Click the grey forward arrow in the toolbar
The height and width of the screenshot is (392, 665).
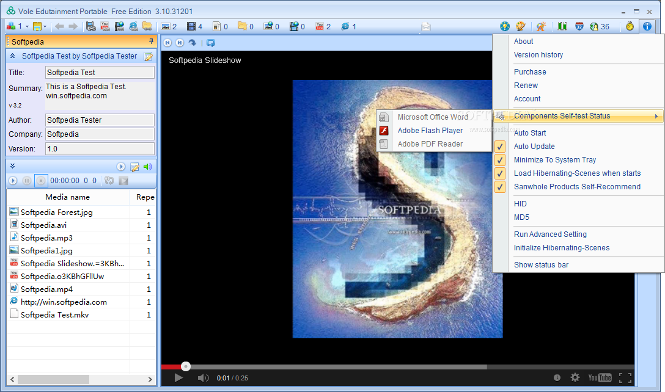(73, 27)
